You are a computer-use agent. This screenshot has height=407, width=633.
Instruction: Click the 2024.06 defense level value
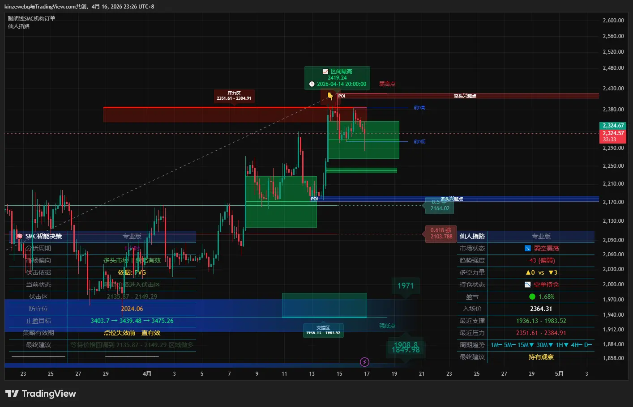coord(132,309)
